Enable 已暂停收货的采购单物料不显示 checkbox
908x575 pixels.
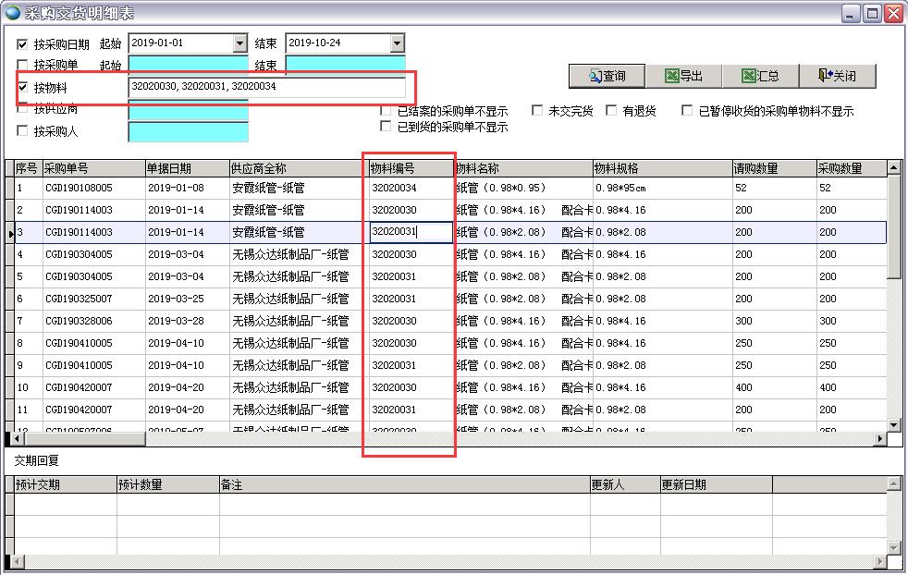pyautogui.click(x=688, y=111)
